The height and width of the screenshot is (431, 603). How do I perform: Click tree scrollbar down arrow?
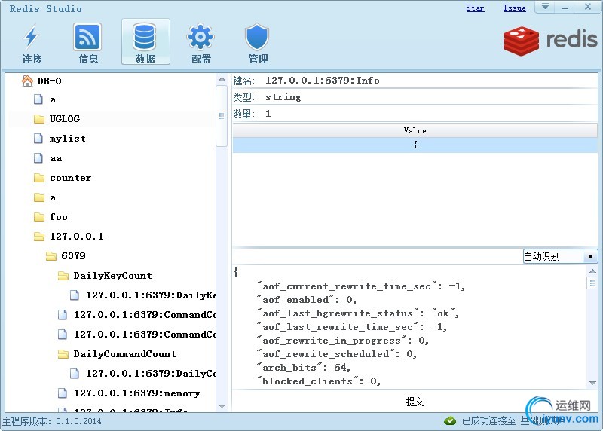(x=222, y=406)
